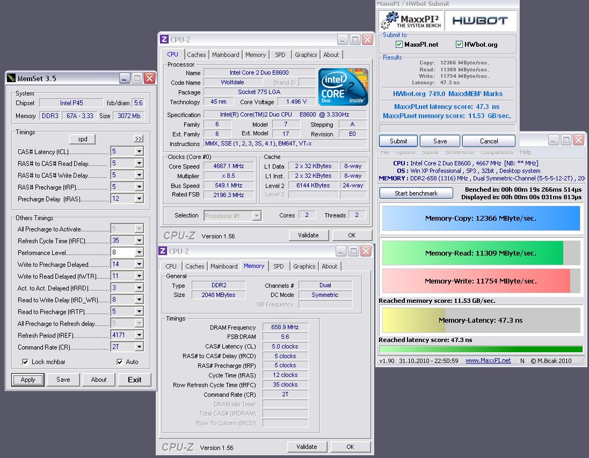
Task: Click Submit in HWbot Submit dialog
Action: click(x=398, y=141)
